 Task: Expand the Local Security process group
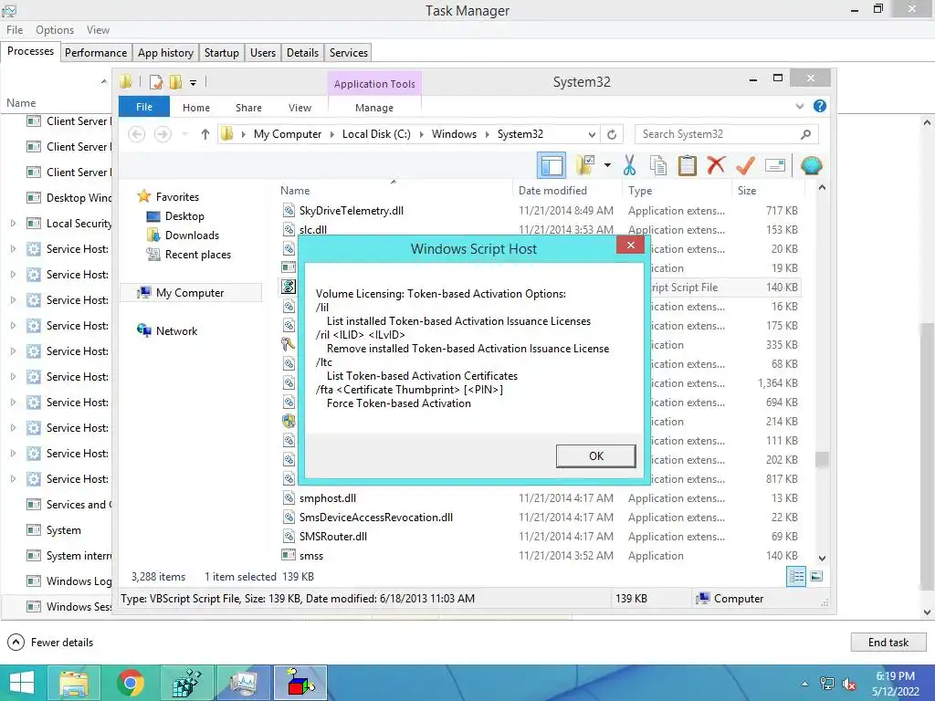[13, 224]
